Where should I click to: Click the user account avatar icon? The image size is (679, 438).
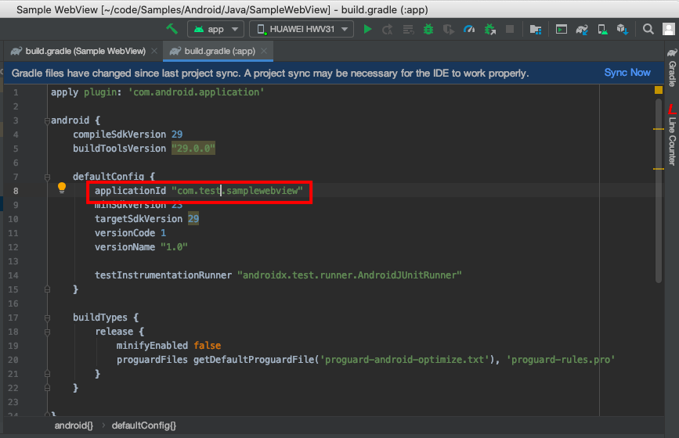(669, 29)
